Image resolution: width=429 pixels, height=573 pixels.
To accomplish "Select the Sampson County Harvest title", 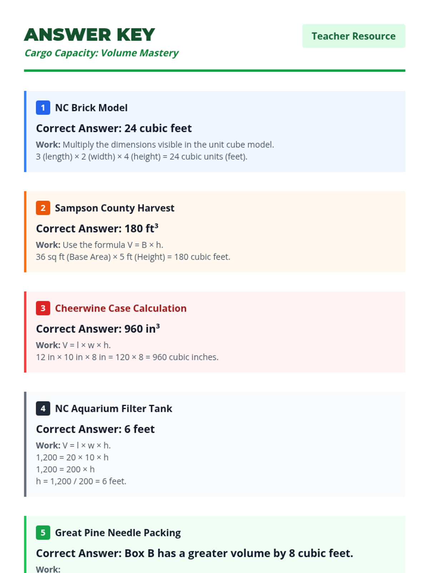I will [x=114, y=208].
